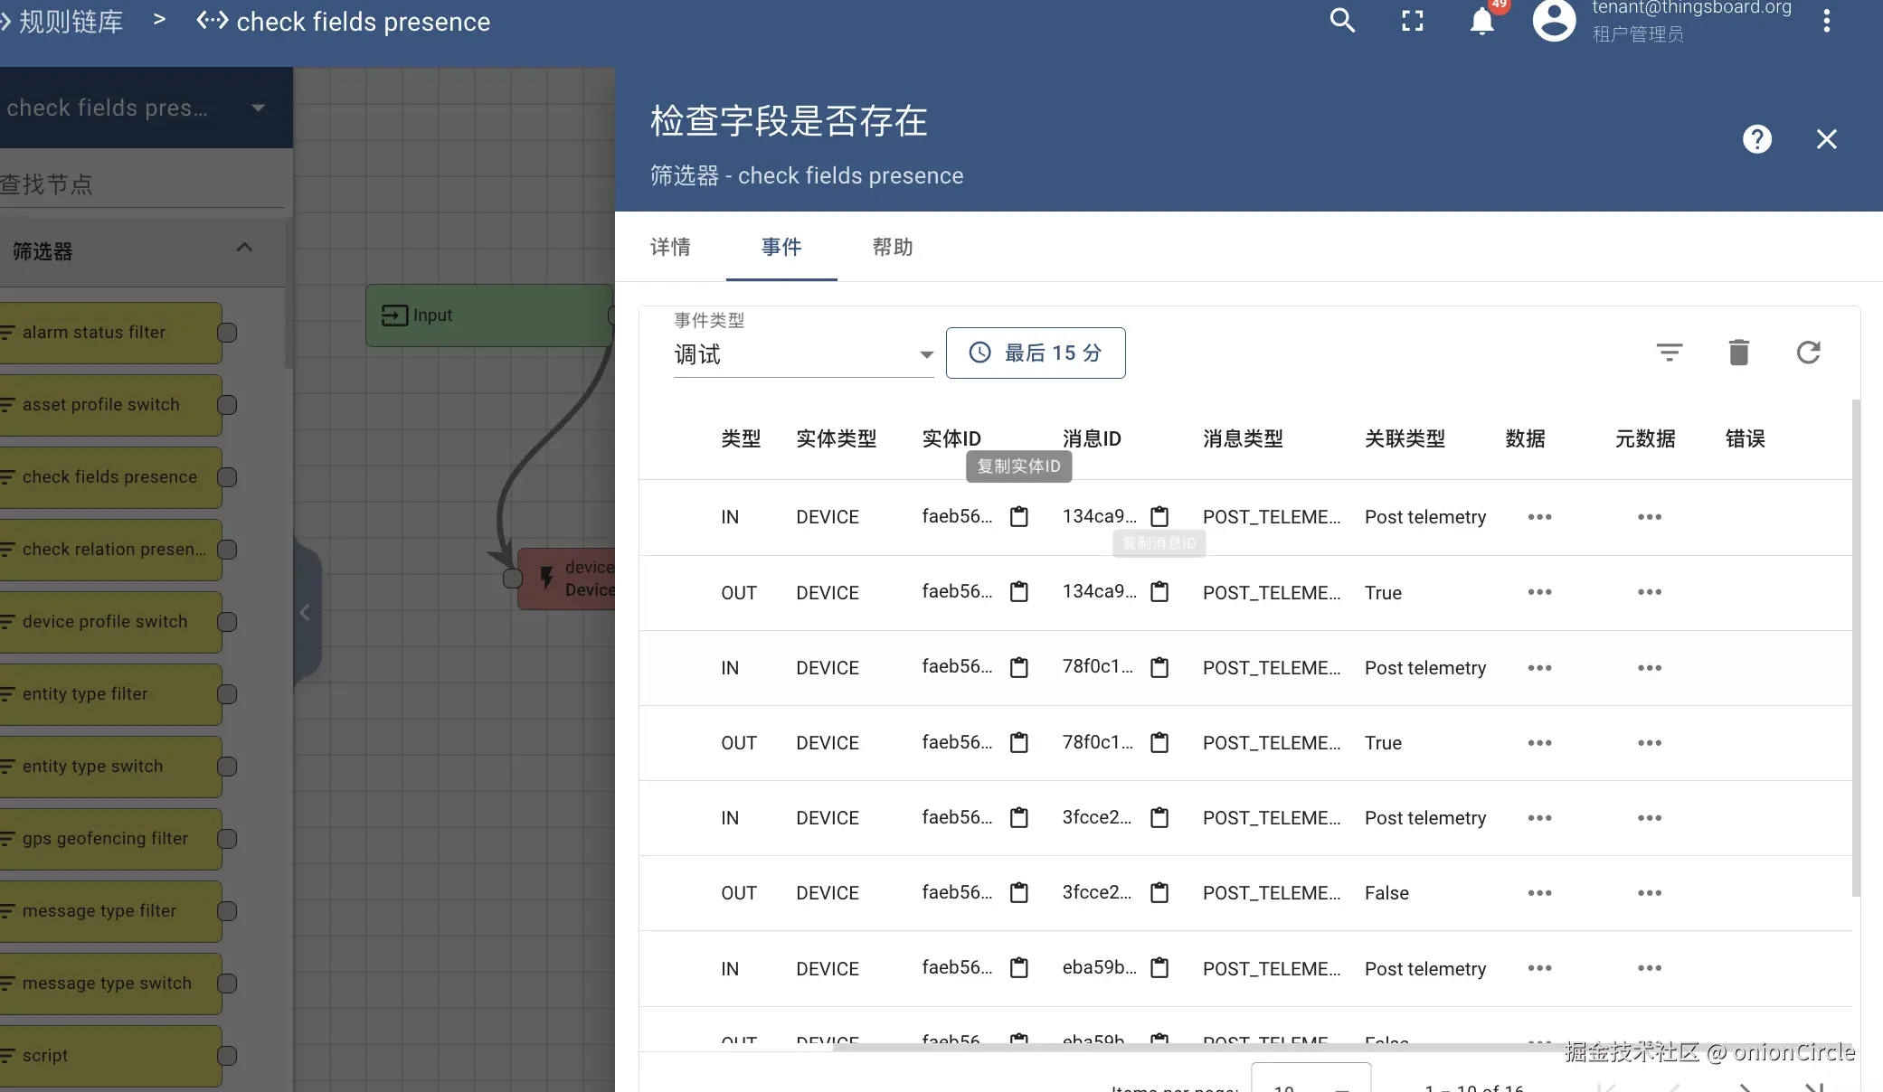This screenshot has width=1883, height=1092.
Task: Copy entity ID in first row
Action: (1019, 517)
